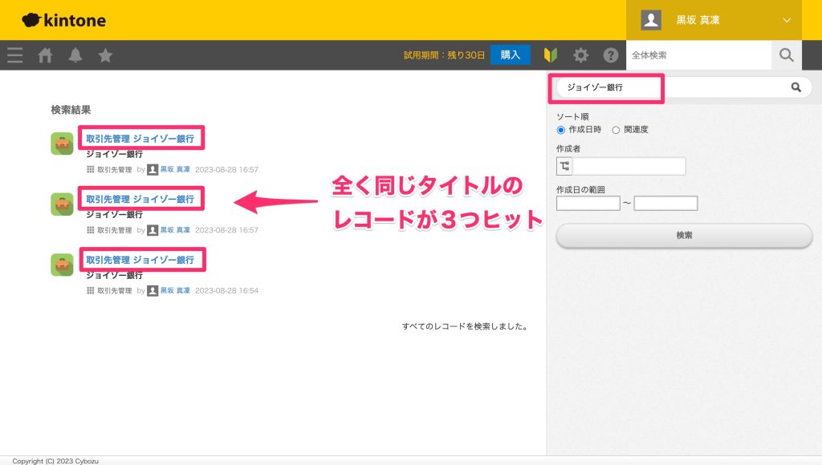Click the organization picker icon under 作成者
This screenshot has height=465, width=822.
tap(564, 167)
